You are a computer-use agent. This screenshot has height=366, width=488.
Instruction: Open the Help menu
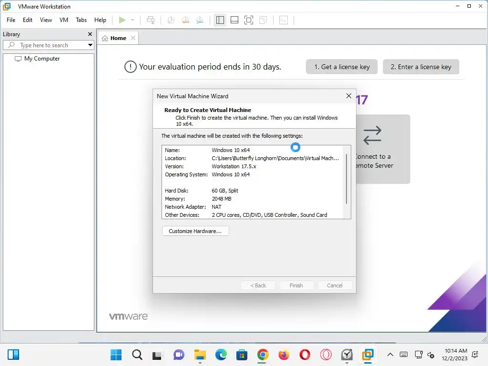click(x=100, y=20)
